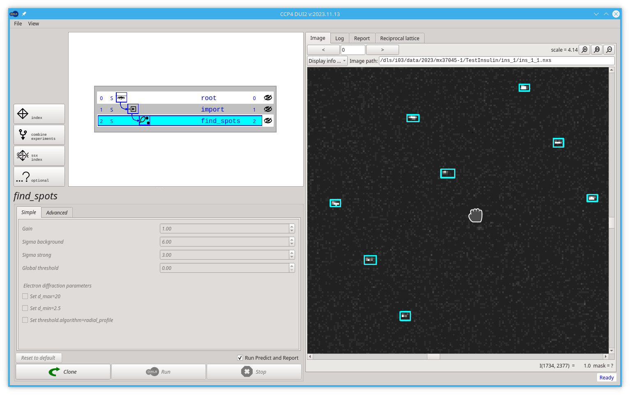Reset image zoom to default scale
This screenshot has height=395, width=630.
[597, 50]
